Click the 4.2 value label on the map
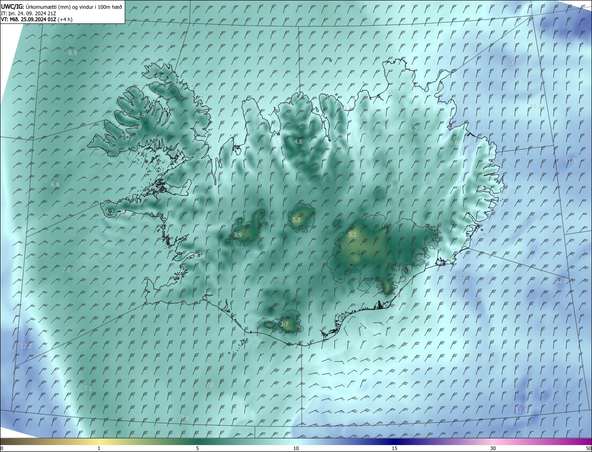The image size is (592, 452). 110,212
